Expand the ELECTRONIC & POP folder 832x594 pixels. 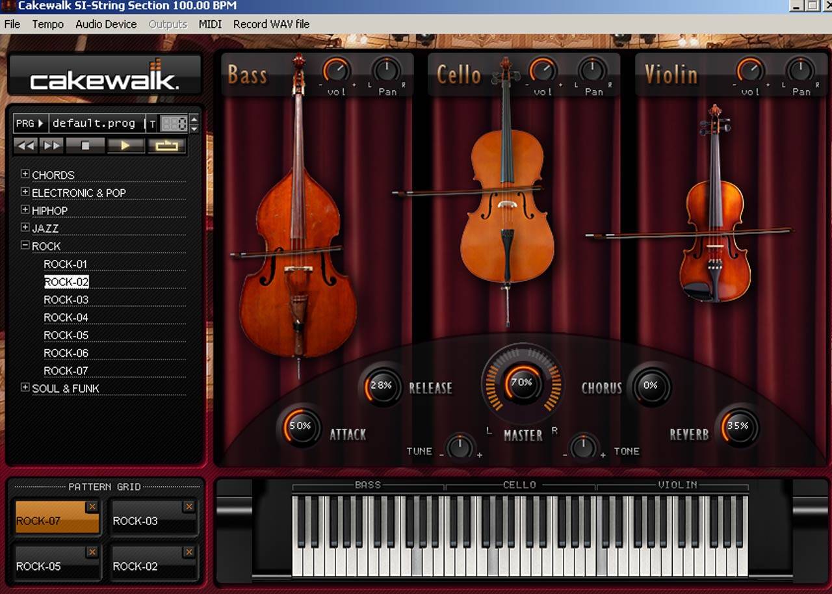(x=25, y=192)
